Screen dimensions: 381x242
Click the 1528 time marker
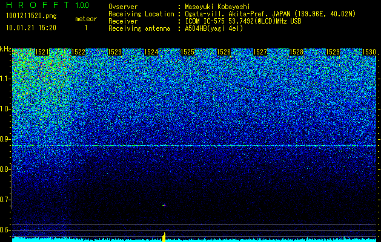pos(296,52)
